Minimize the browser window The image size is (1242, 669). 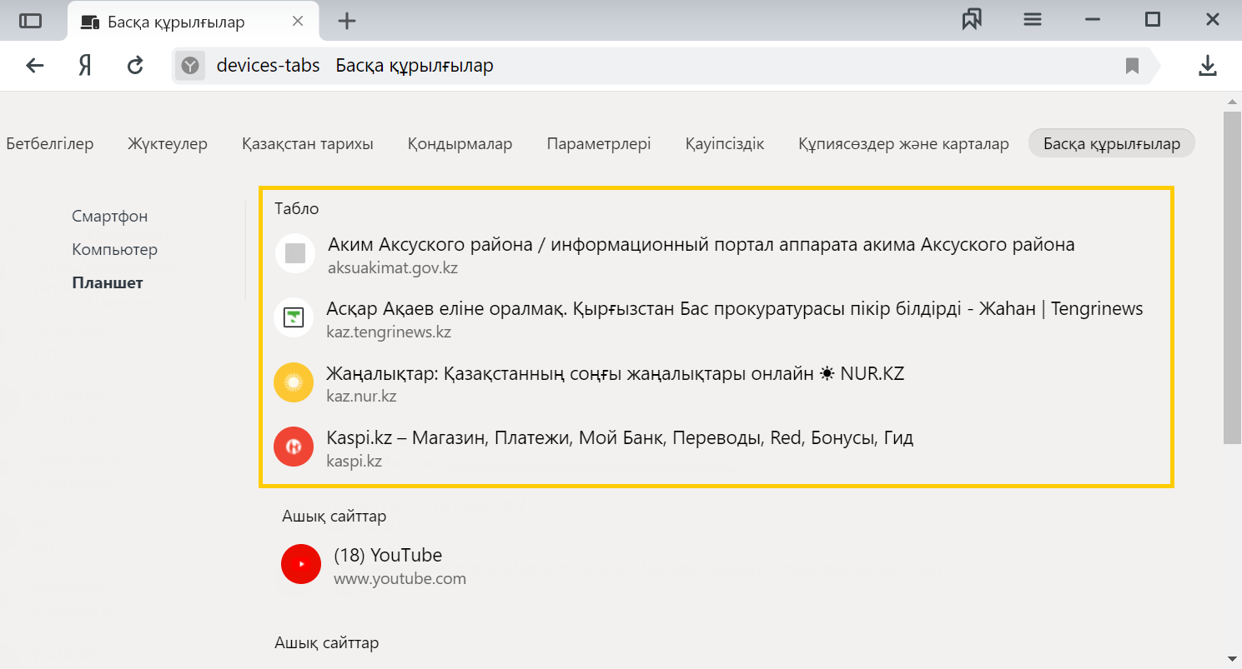tap(1092, 20)
